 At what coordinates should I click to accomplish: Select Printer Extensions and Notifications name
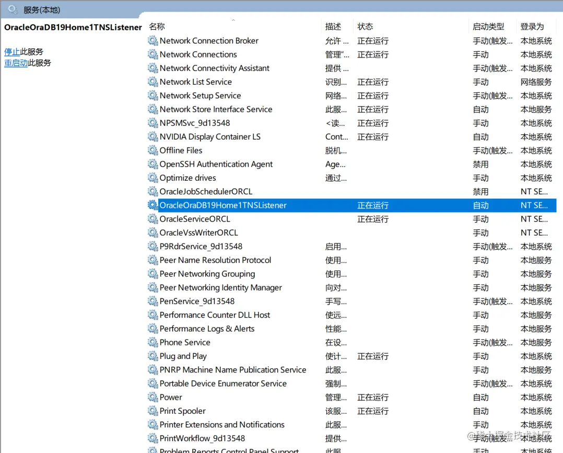222,425
